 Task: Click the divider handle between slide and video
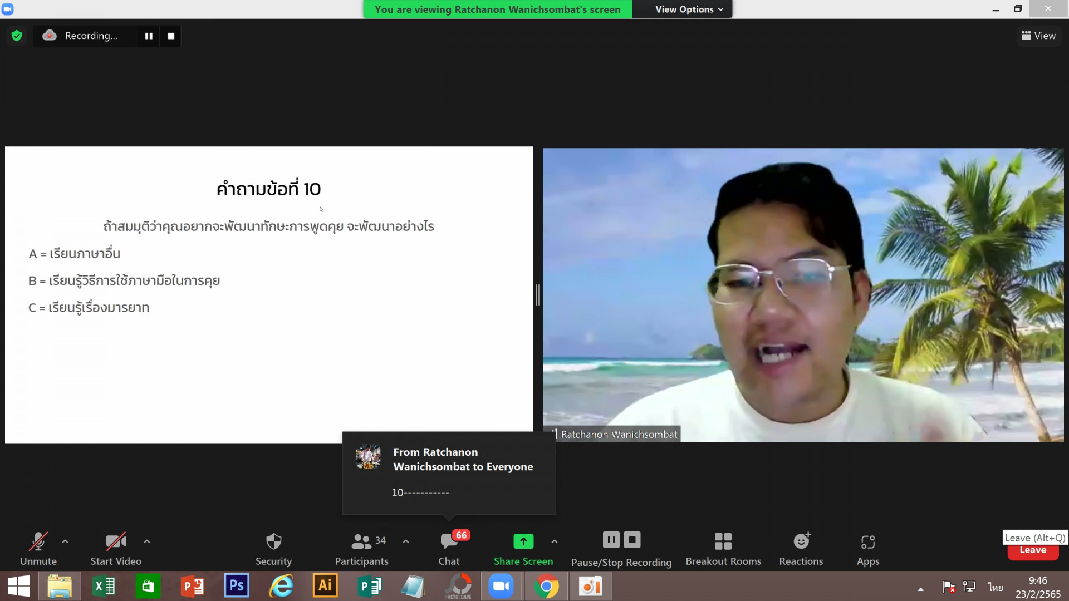click(537, 295)
